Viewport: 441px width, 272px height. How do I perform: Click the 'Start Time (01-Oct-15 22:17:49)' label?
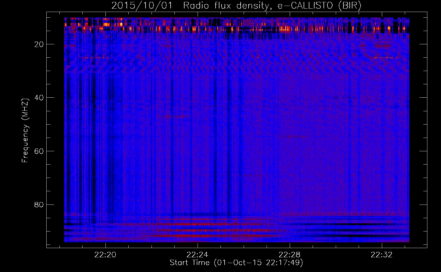[236, 263]
